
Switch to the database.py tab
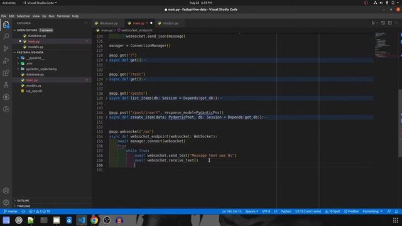109,23
